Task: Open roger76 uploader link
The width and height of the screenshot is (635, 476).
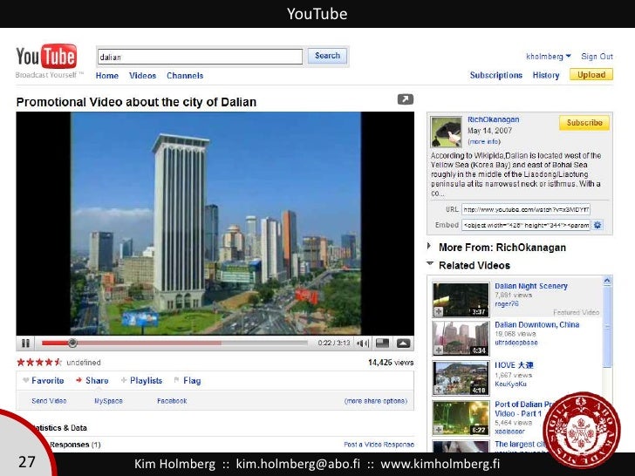Action: [x=506, y=303]
